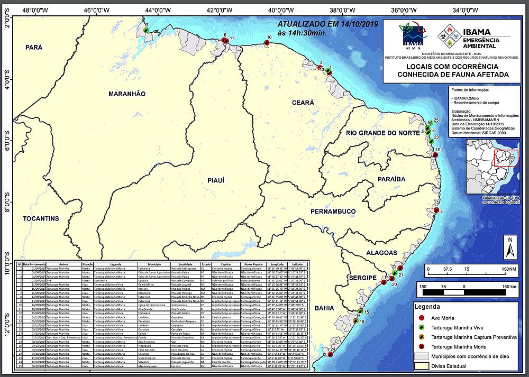Screen dimensions: 529x377
Task: Click the gray Municípios com ocorrência swatch
Action: click(x=422, y=356)
